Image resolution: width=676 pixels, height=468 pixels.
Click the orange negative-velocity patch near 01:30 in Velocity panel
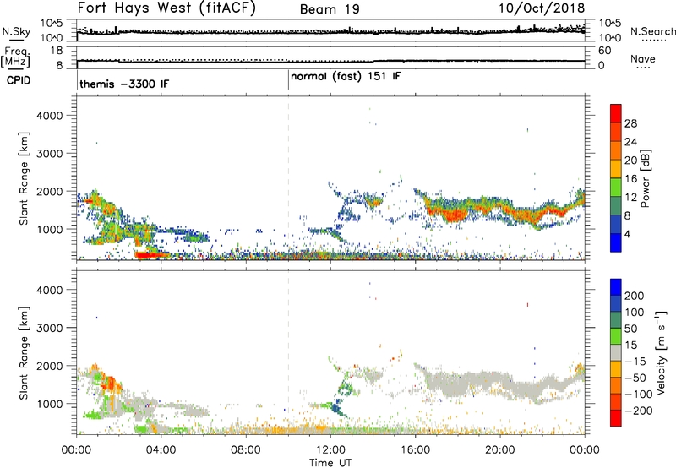point(112,384)
